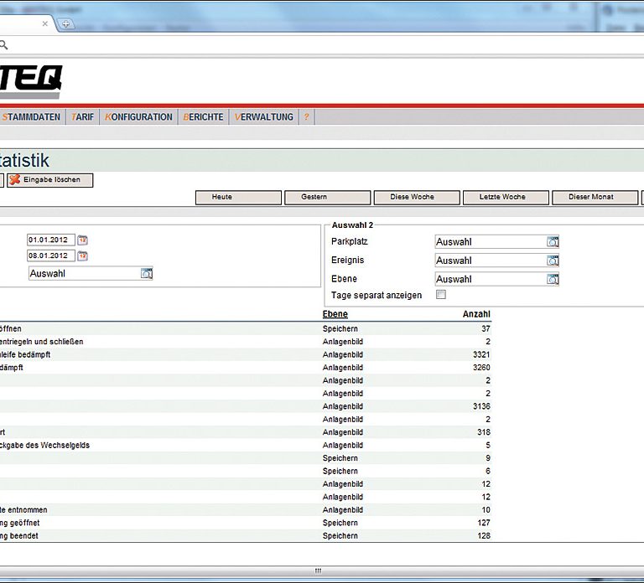This screenshot has height=583, width=644.
Task: Toggle 'Tage separat anzeigen' checkbox
Action: point(441,295)
